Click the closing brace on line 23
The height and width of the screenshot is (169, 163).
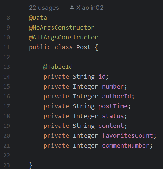pos(31,165)
